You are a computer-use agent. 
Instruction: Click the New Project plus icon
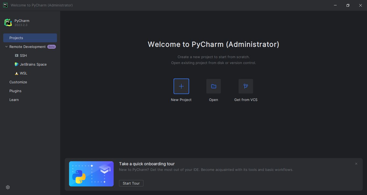181,86
